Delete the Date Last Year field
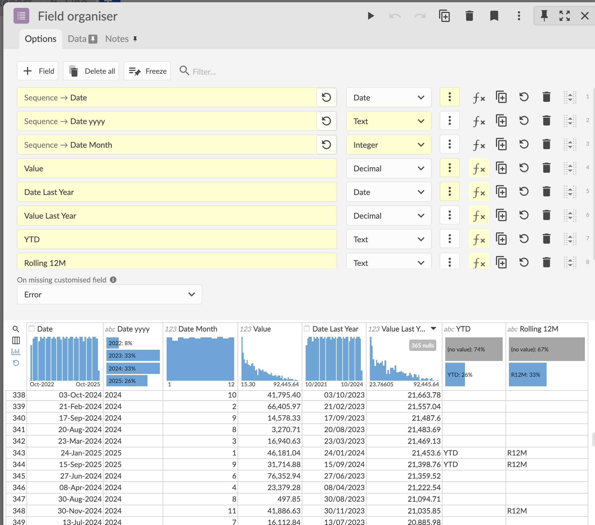 coord(546,192)
